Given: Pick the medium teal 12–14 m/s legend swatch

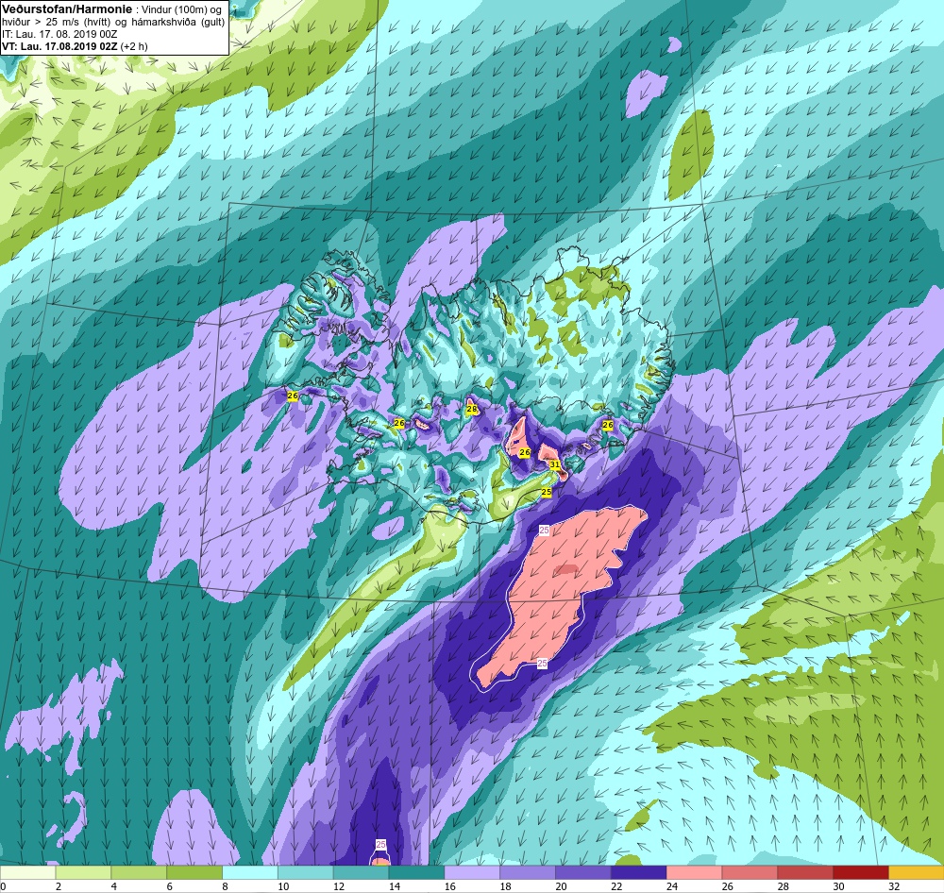Looking at the screenshot, I should (361, 872).
